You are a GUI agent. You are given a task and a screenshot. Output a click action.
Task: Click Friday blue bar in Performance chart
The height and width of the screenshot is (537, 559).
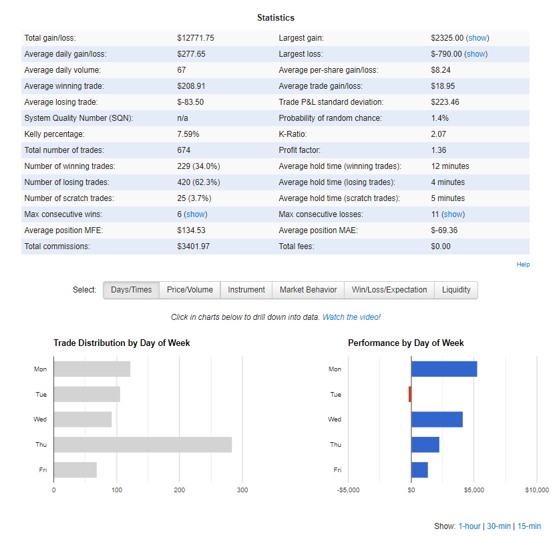click(x=419, y=470)
